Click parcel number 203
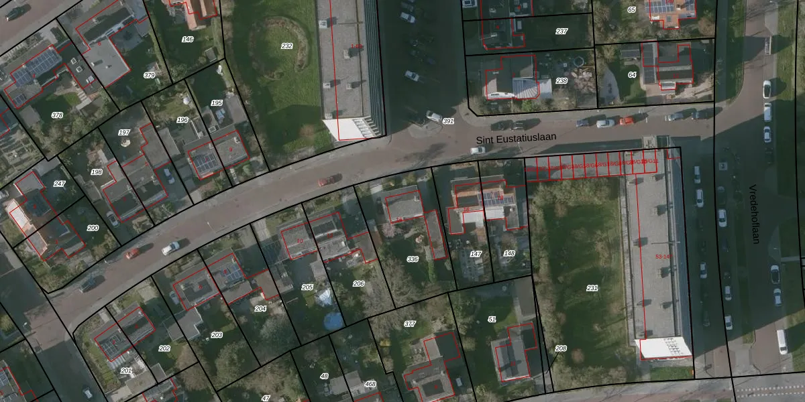Image resolution: width=805 pixels, height=402 pixels. coord(217,334)
